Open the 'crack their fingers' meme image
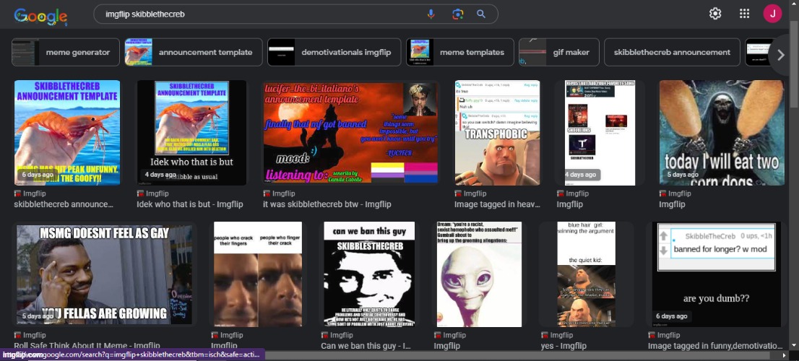 click(258, 274)
